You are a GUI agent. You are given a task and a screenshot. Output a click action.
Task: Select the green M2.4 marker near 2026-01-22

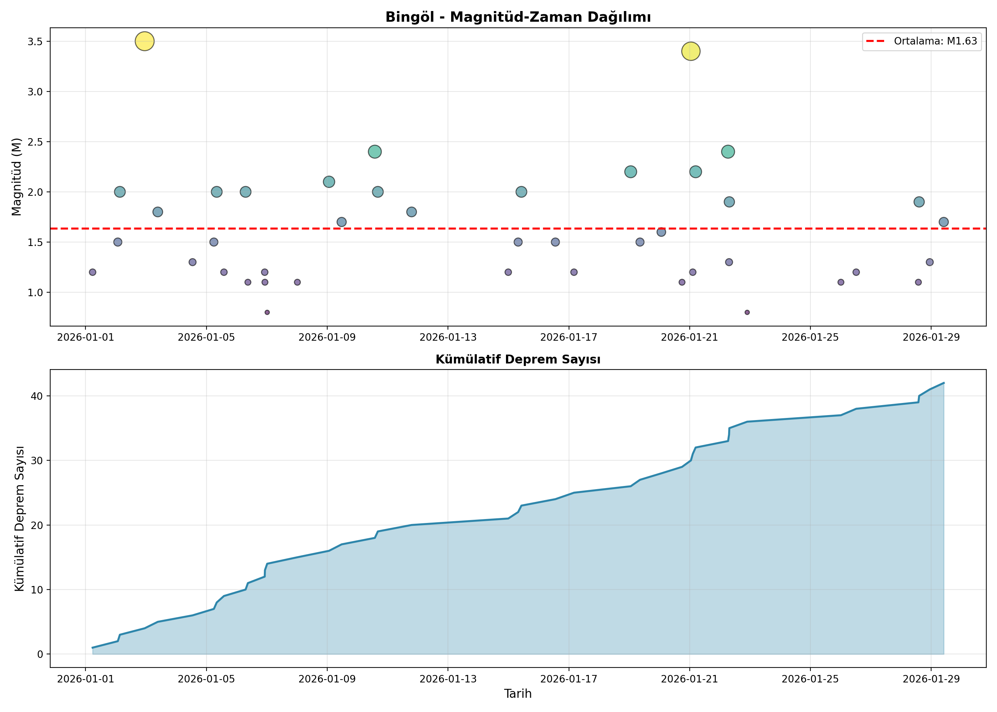click(728, 152)
